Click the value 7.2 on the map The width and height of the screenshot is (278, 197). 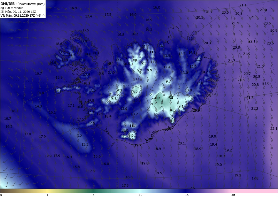tap(171, 98)
